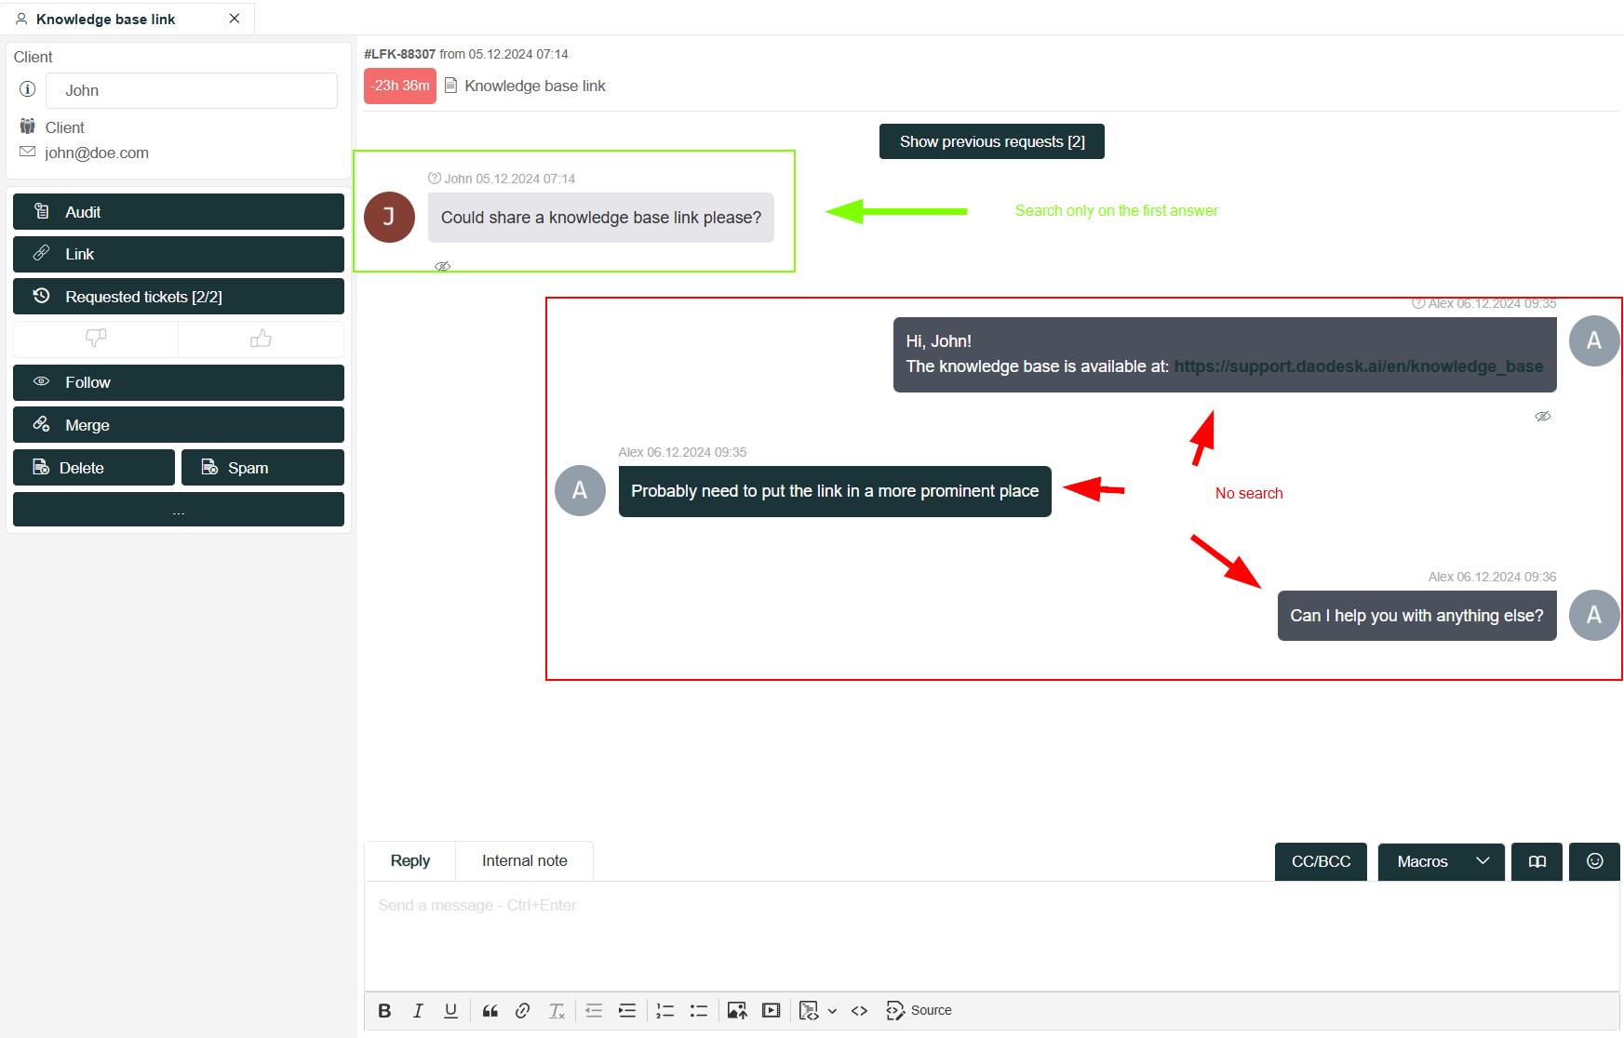Click the document icon beside ticket subject

coord(450,86)
